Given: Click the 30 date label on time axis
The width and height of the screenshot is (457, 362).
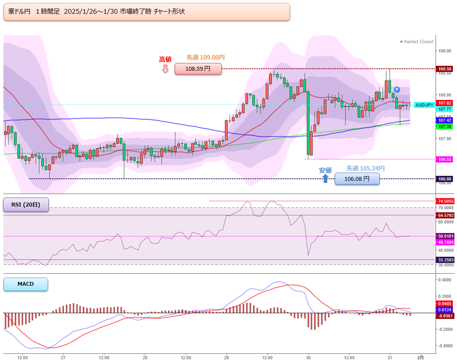Looking at the screenshot, I should tap(309, 358).
